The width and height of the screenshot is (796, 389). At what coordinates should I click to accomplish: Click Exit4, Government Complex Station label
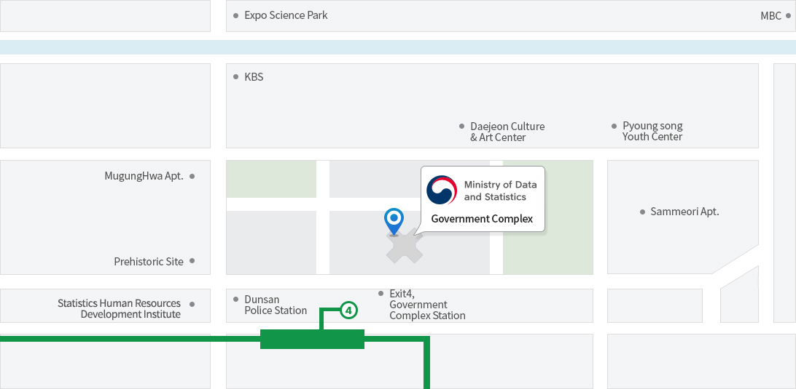click(426, 305)
